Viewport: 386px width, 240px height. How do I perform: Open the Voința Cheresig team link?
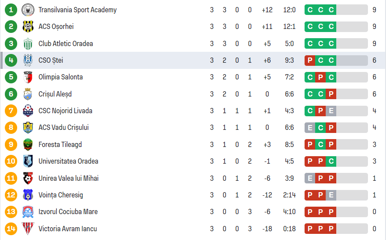[x=60, y=195]
